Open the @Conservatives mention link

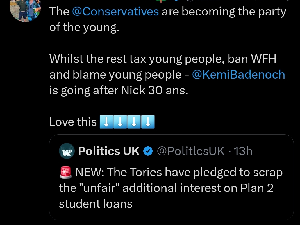[115, 12]
